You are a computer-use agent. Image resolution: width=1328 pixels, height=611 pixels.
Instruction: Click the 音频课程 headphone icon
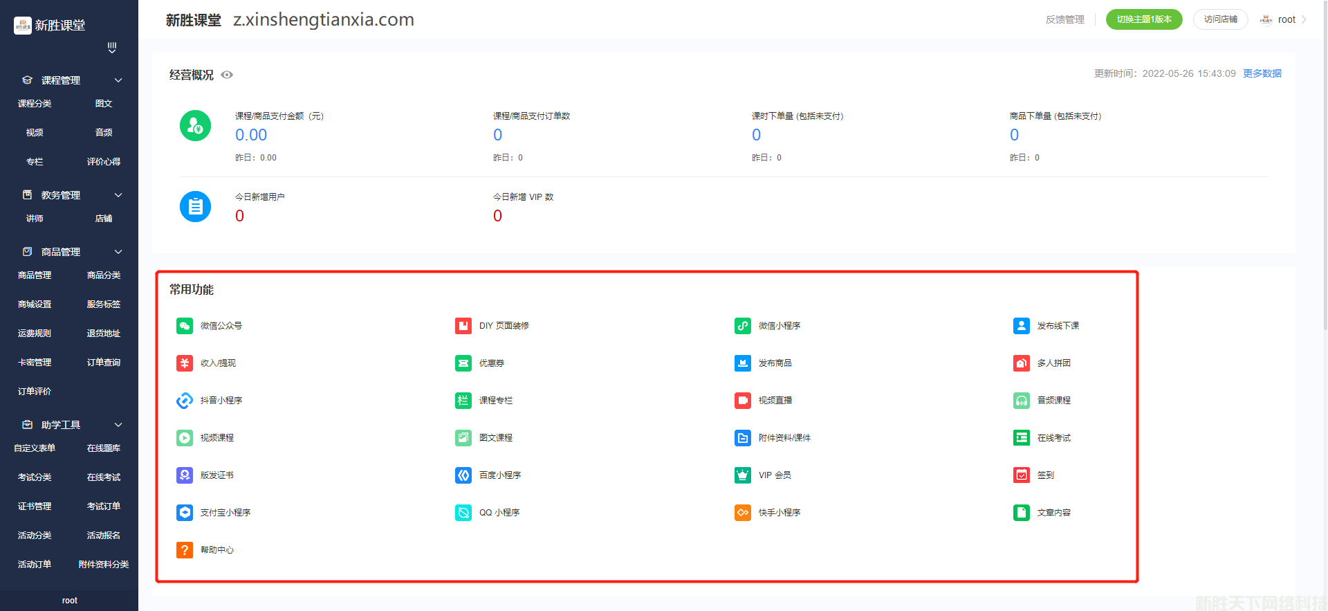1022,401
